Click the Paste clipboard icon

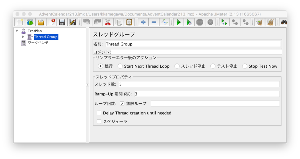point(129,22)
